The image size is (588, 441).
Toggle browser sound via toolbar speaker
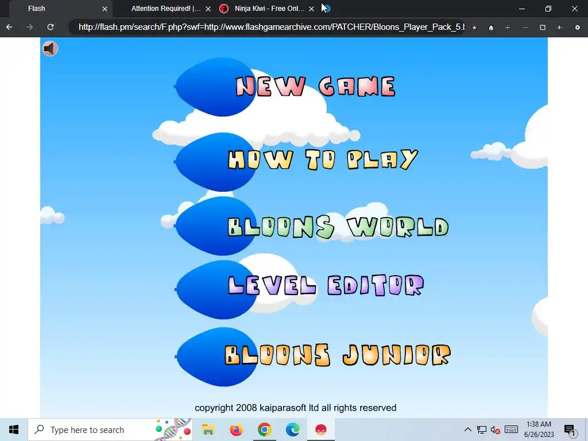click(x=560, y=28)
